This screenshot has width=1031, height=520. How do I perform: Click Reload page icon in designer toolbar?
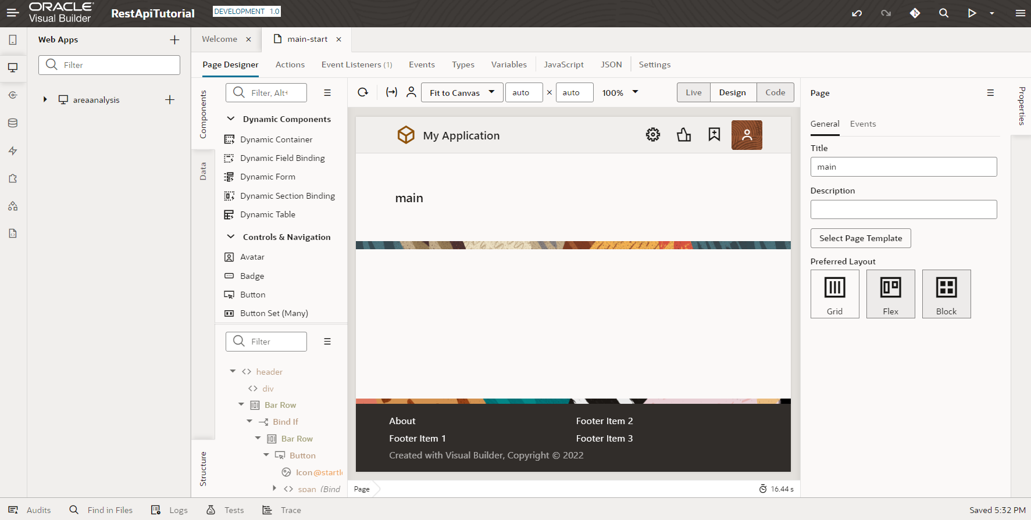click(x=363, y=92)
